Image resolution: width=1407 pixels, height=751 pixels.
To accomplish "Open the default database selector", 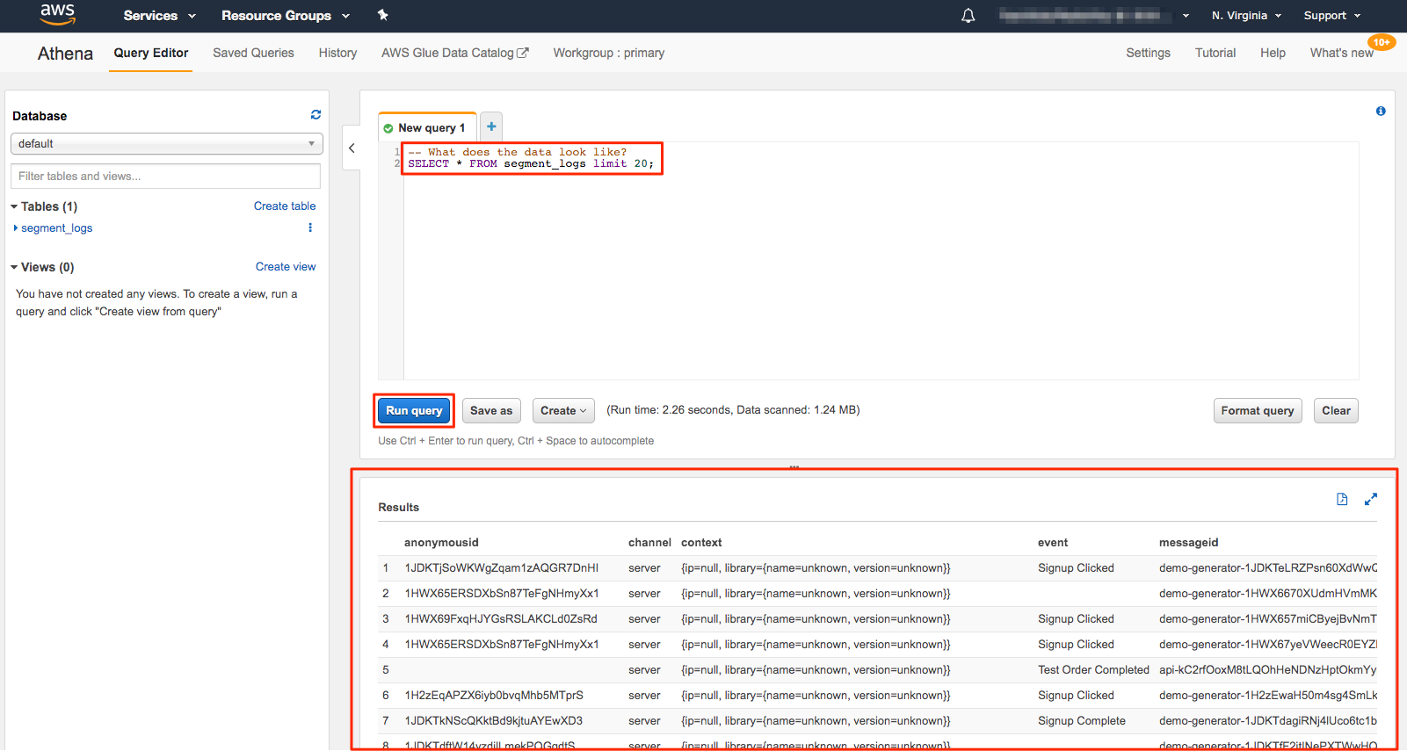I will (x=166, y=143).
